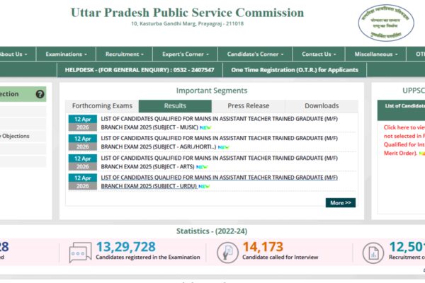Expand the Contact Us dropdown

pyautogui.click(x=319, y=54)
